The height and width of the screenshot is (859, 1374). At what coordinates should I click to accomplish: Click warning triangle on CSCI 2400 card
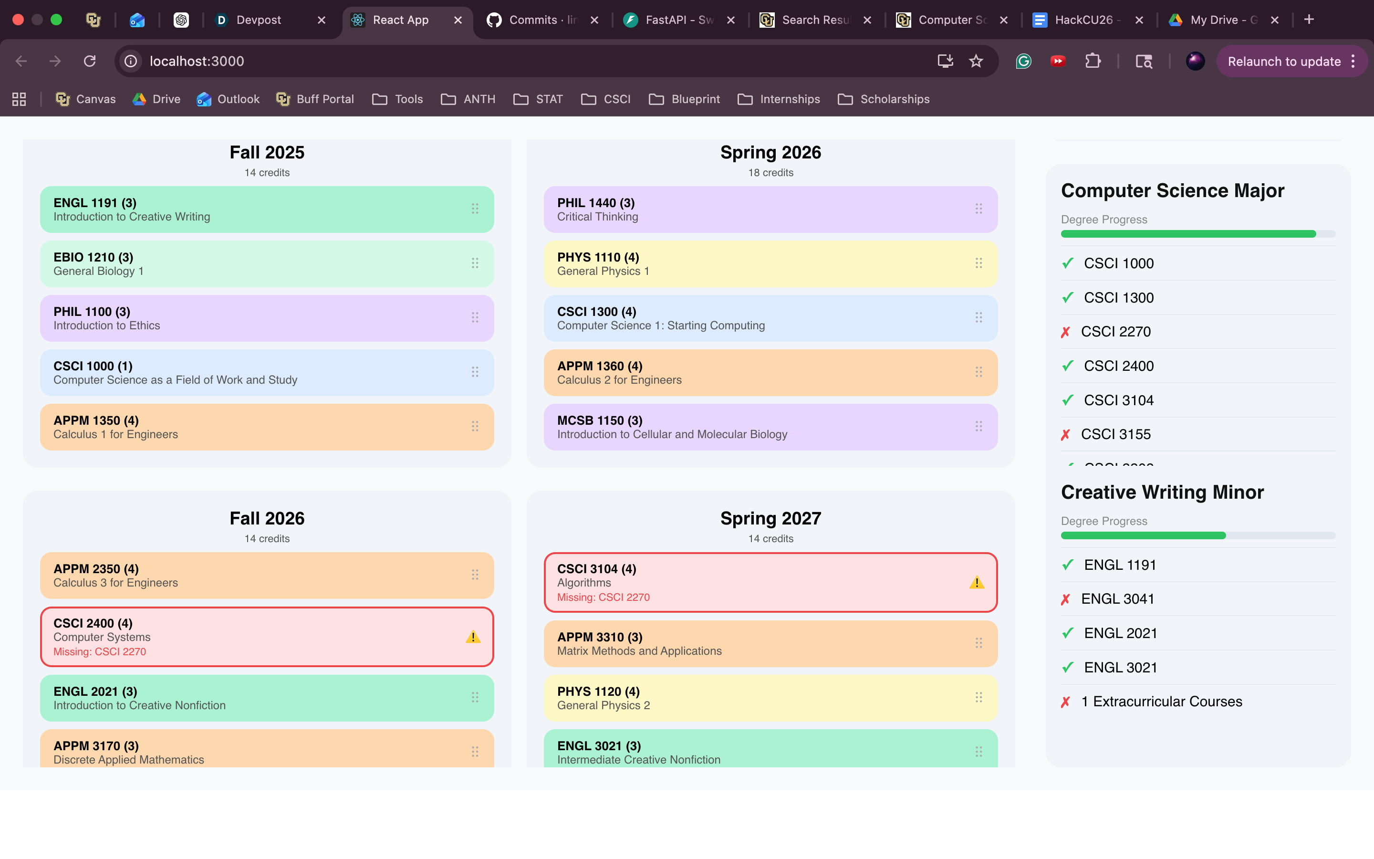(473, 637)
